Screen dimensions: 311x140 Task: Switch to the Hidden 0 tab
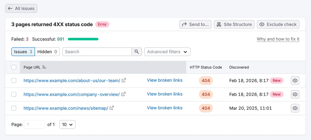[x=47, y=52]
